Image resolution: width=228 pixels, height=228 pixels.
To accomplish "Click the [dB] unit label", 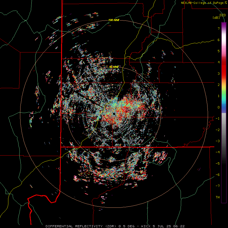I will pos(216,18).
